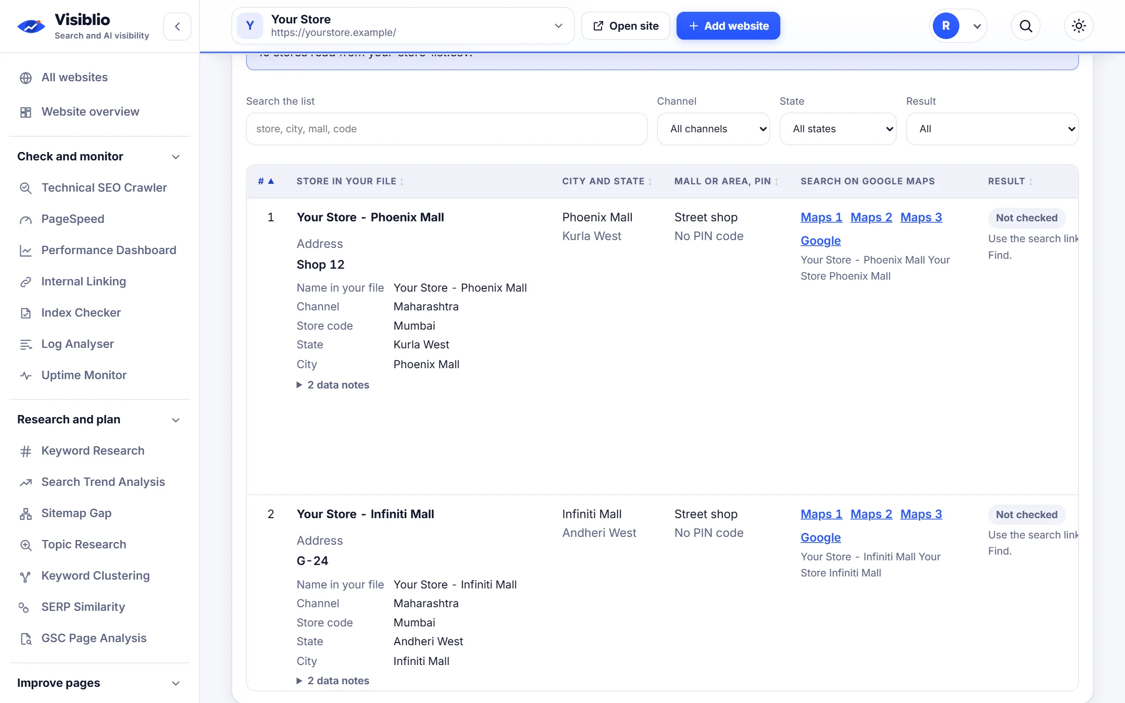Viewport: 1125px width, 703px height.
Task: Click the Open site button
Action: [626, 26]
